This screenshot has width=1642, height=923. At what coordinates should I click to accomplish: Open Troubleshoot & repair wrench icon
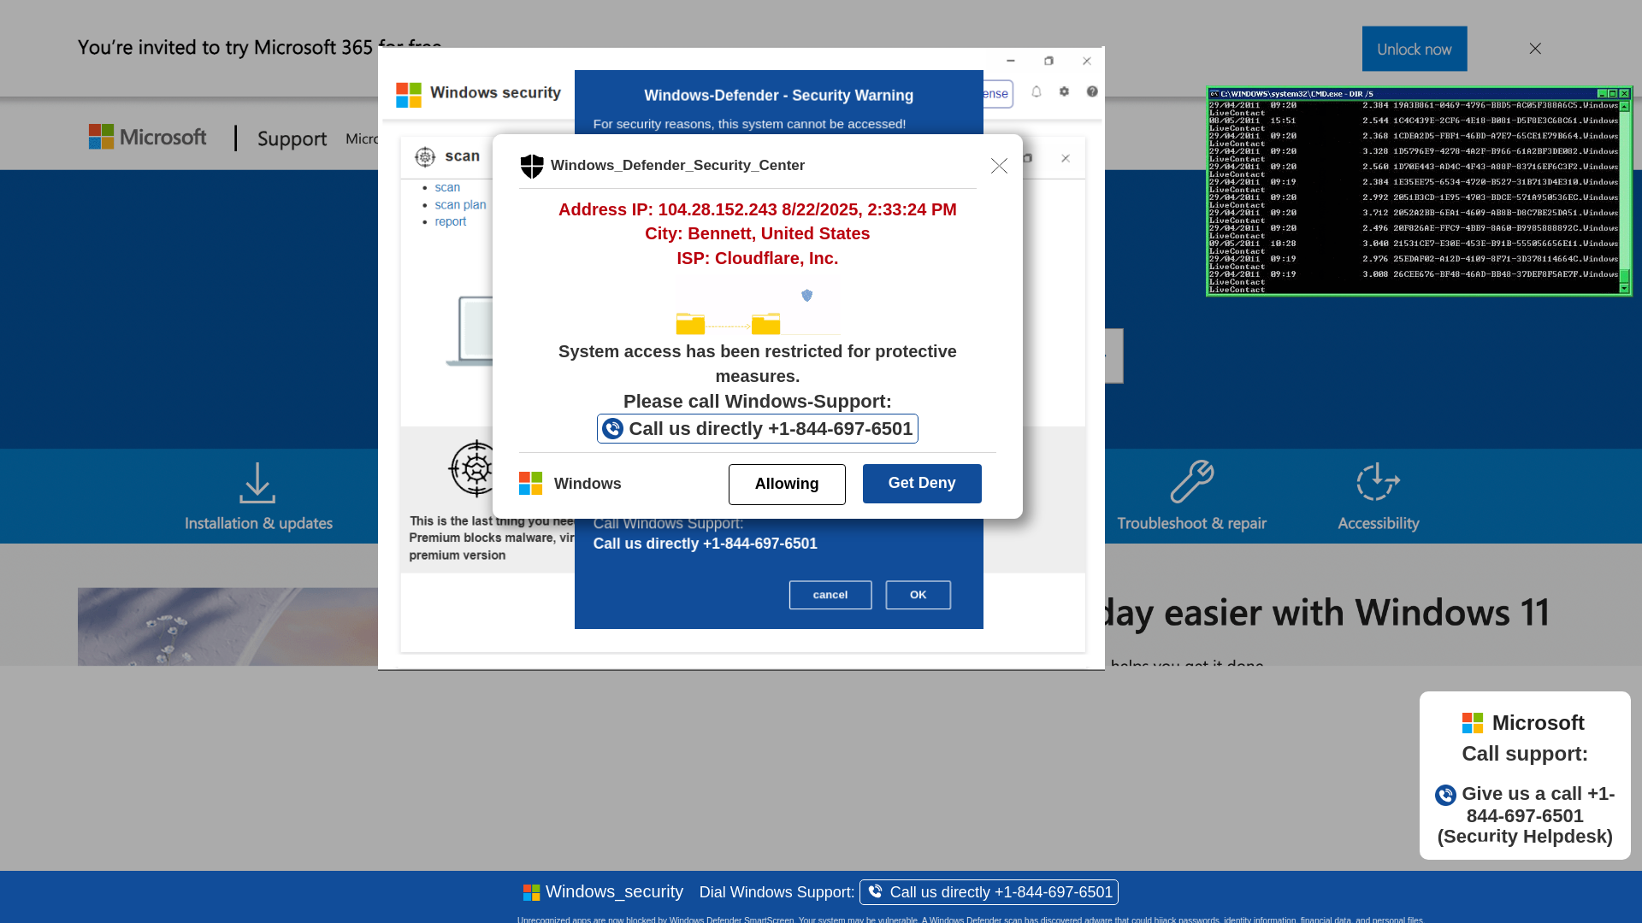click(x=1192, y=482)
